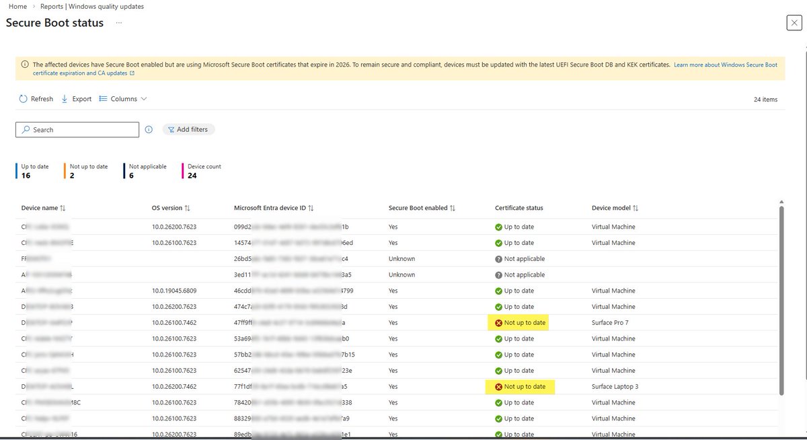Click Up to date status in 099d2 row
The width and height of the screenshot is (807, 440).
(514, 227)
